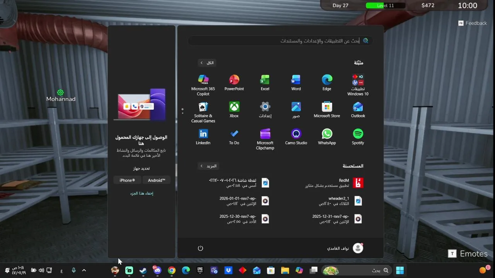The height and width of the screenshot is (278, 495).
Task: Open Emotes button in the game
Action: point(468,254)
